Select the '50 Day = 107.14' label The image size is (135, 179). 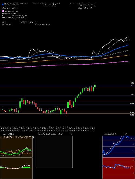(11, 8)
